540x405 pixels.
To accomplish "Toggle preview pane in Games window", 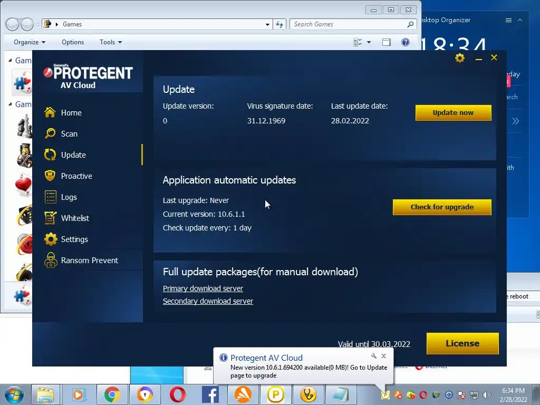I will [387, 42].
